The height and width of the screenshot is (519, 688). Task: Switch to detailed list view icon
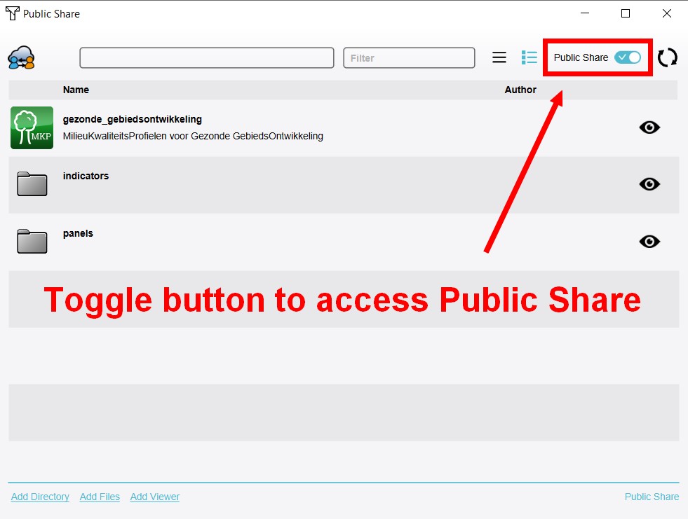tap(530, 57)
